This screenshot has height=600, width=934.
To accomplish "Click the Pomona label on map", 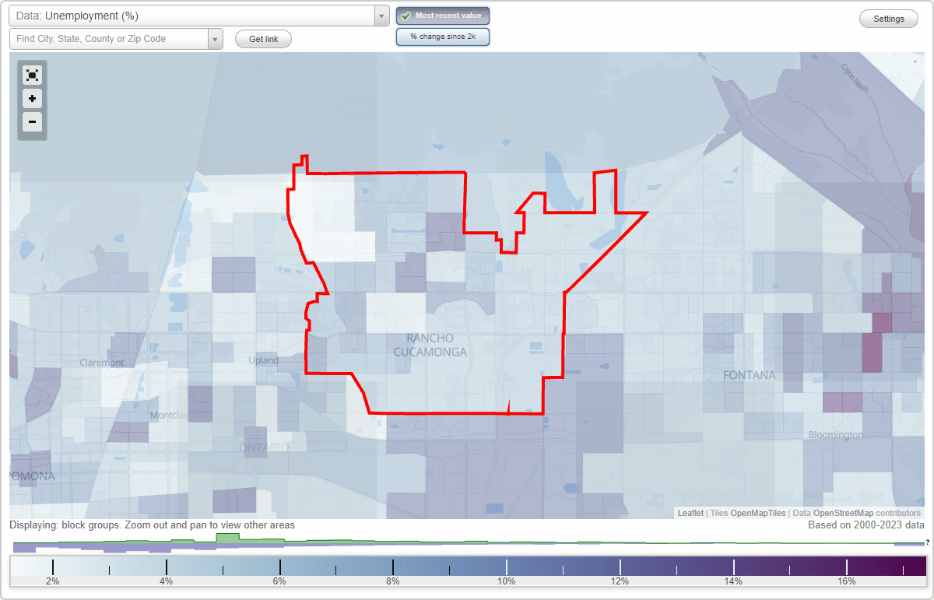I will (x=33, y=476).
